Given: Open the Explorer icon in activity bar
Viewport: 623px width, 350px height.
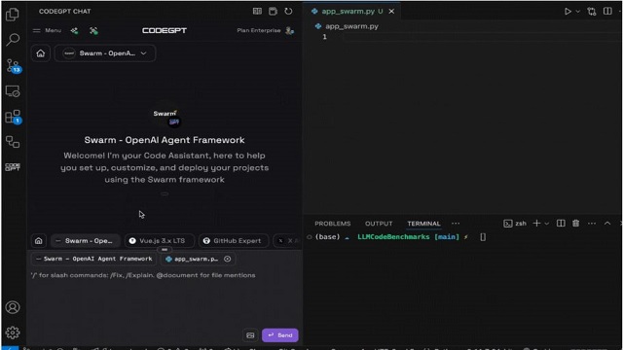Looking at the screenshot, I should 13,15.
